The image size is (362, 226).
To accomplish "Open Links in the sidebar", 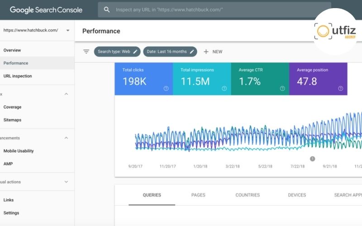I will (x=37, y=200).
